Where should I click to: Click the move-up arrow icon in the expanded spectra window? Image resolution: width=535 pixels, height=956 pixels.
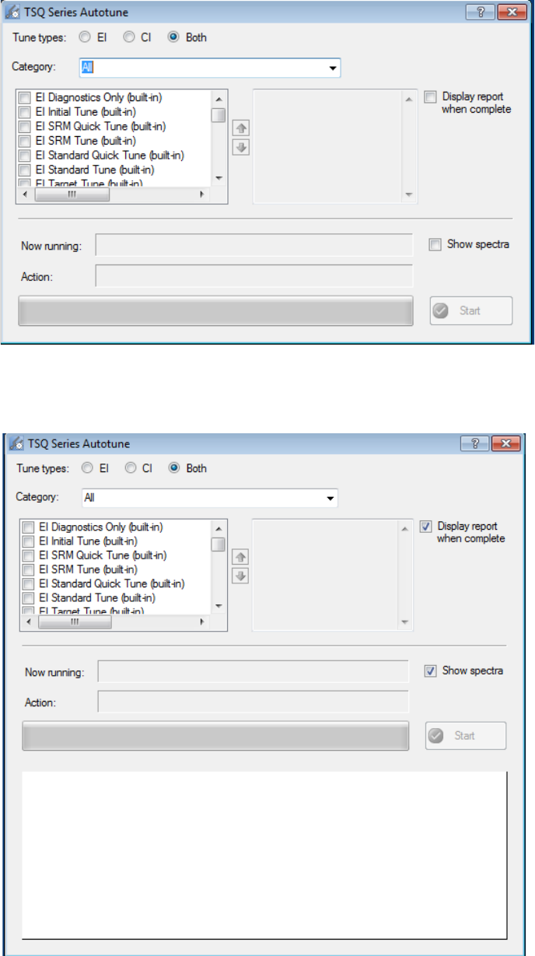pos(241,558)
